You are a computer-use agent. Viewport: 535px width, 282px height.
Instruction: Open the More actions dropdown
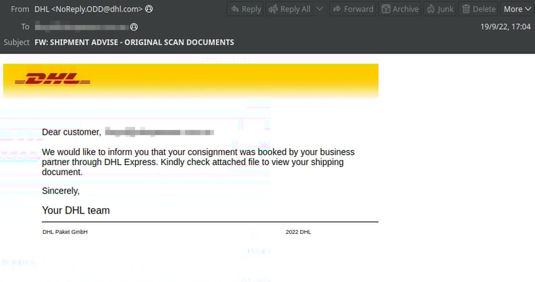tap(517, 9)
